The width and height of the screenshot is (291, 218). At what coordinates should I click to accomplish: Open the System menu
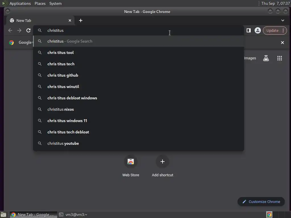coord(55,3)
